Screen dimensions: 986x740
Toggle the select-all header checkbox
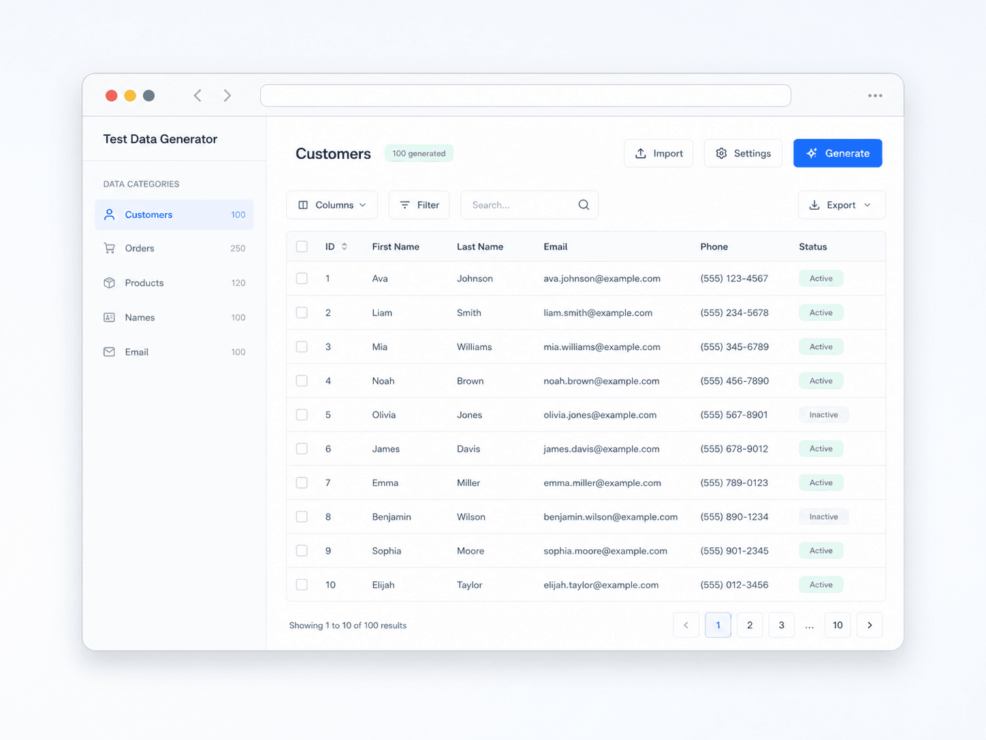coord(302,247)
